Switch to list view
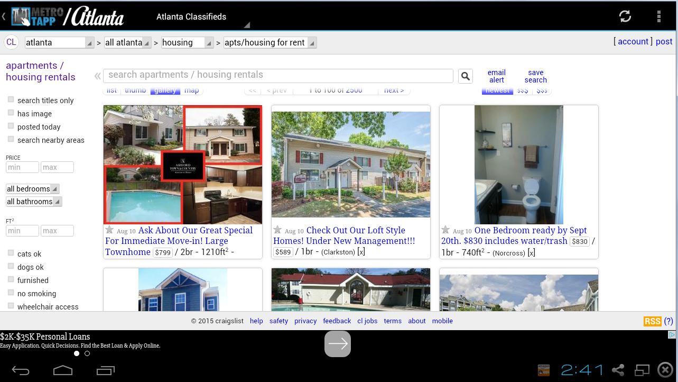This screenshot has width=678, height=382. tap(112, 90)
